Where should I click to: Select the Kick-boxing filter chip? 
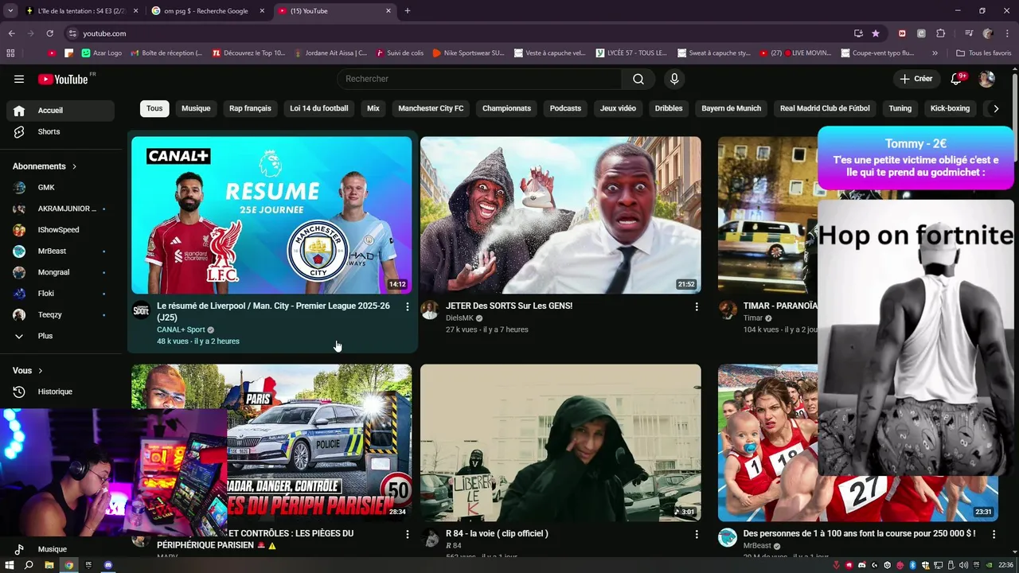coord(950,108)
